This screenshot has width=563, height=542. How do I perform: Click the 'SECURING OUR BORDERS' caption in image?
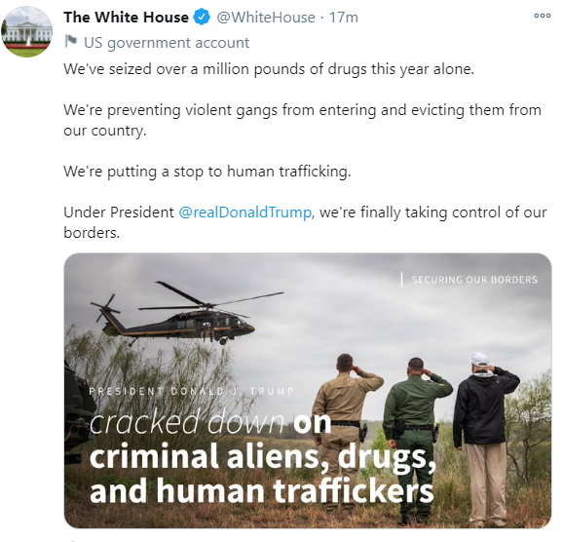474,280
